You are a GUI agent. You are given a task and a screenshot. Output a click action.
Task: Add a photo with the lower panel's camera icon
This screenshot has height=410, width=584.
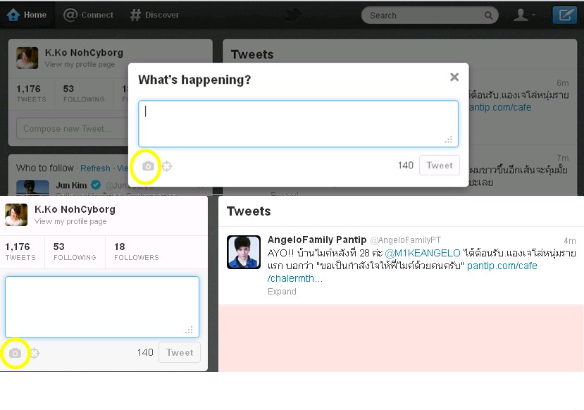[x=15, y=353]
